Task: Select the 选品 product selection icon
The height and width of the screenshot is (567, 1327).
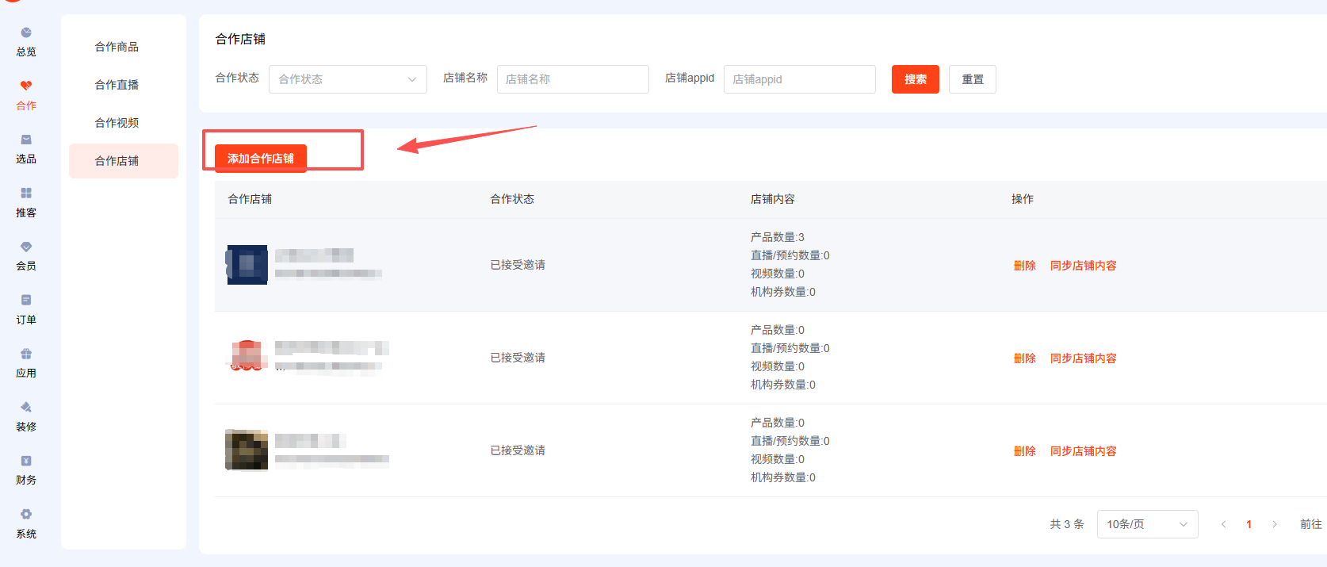Action: pos(26,140)
